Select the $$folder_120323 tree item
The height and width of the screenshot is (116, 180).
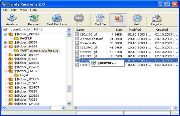(x=27, y=96)
